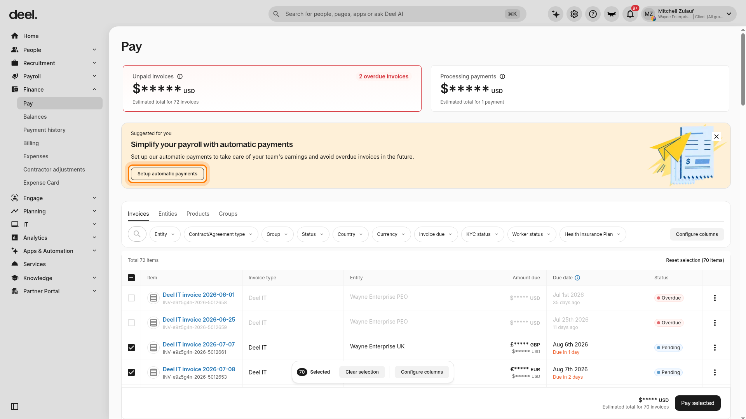Screen dimensions: 746x419
Task: Switch to the Entities tab
Action: point(167,214)
